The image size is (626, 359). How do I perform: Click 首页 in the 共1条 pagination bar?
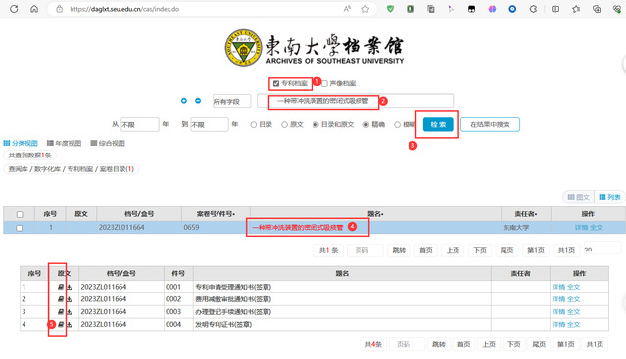[x=426, y=250]
